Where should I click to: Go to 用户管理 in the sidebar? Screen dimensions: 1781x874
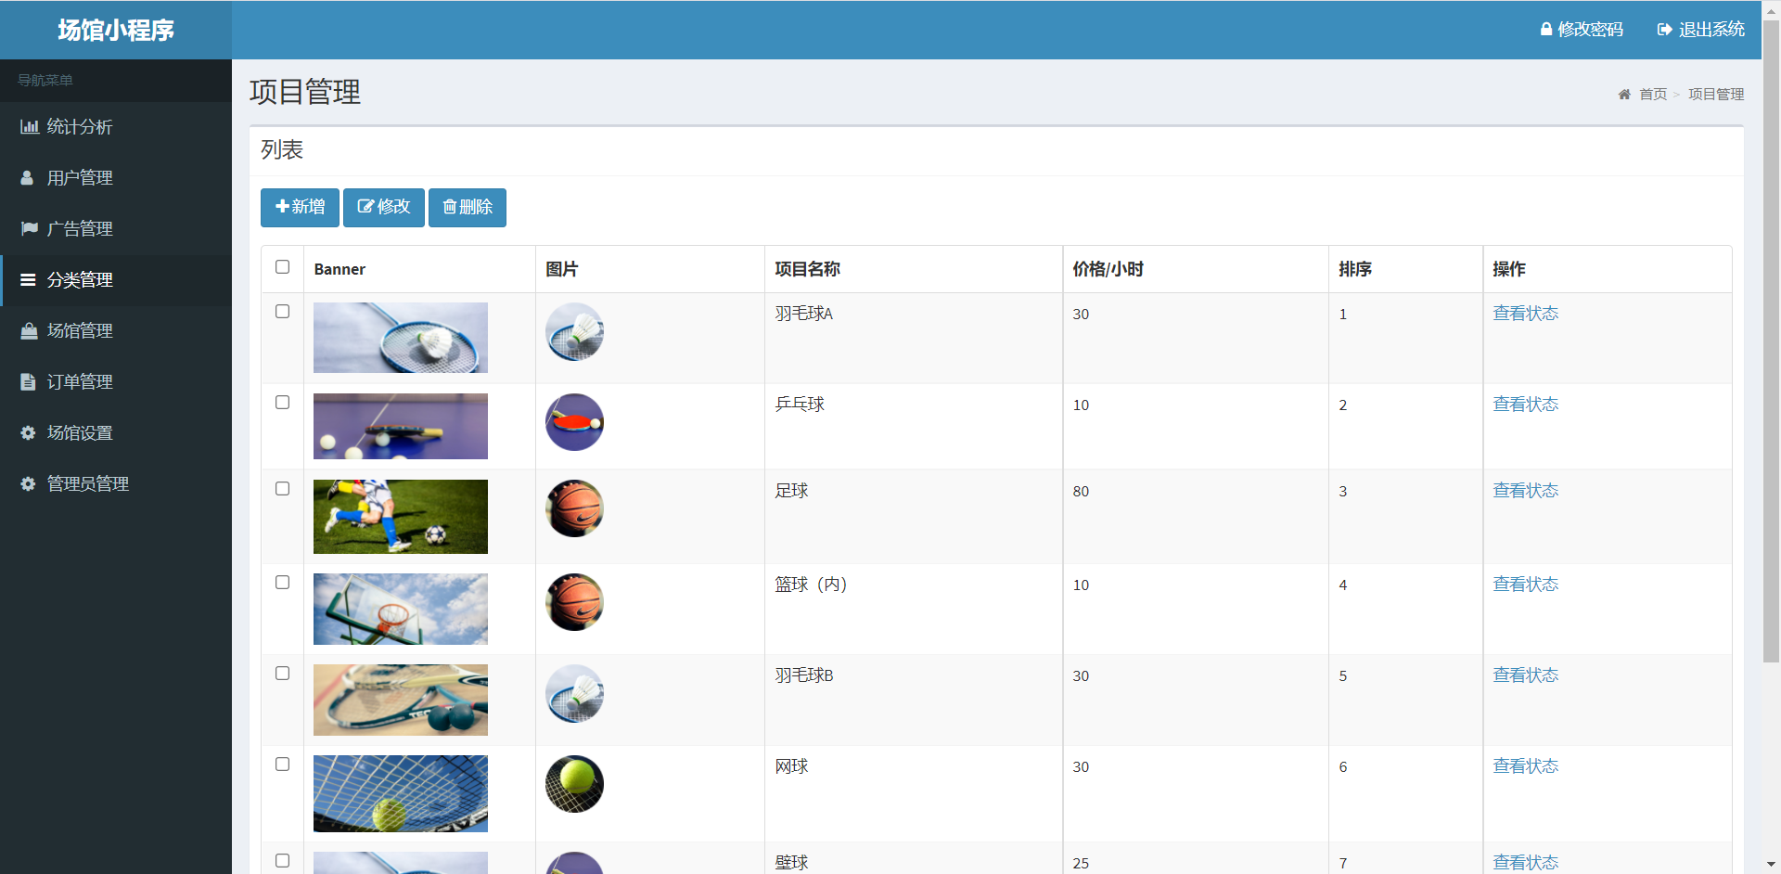click(x=116, y=178)
